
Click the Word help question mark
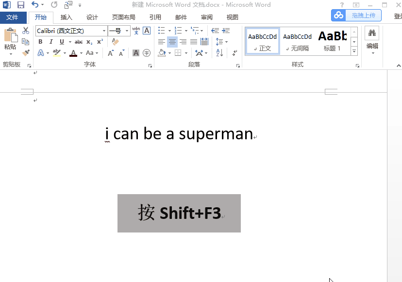[342, 5]
